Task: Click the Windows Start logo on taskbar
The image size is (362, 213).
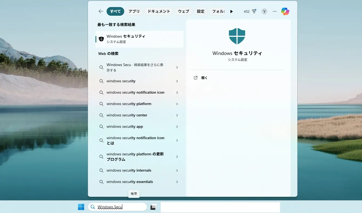Action: tap(81, 207)
